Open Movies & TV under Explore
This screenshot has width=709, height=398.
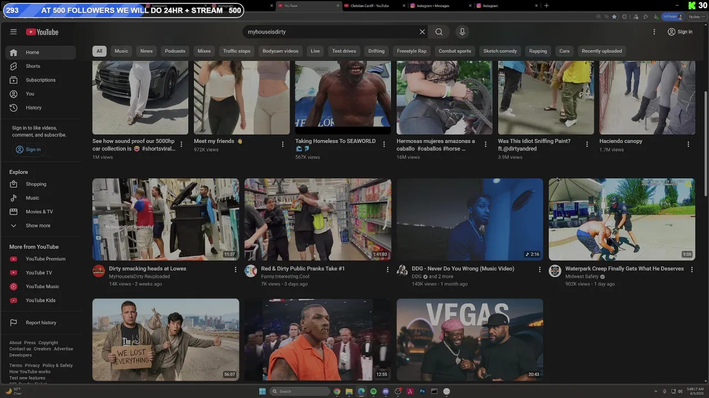tap(40, 212)
